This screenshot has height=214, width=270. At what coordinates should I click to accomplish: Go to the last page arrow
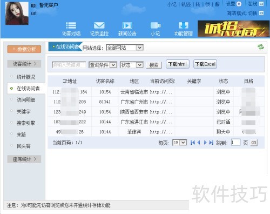point(211,143)
